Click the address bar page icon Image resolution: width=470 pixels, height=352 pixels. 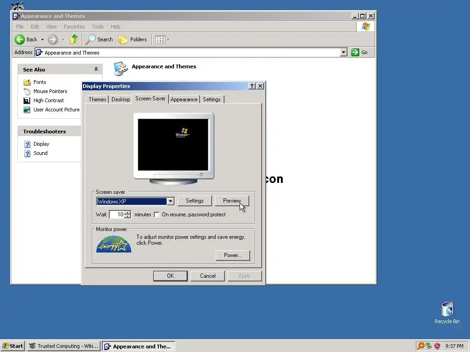pyautogui.click(x=39, y=53)
